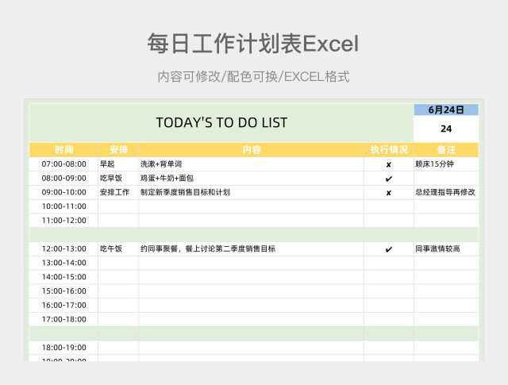Select the cell showing day number 24
Viewport: 508px width, 385px height.
coord(446,129)
